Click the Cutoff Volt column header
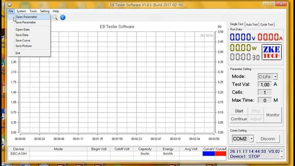This screenshot has height=166, width=295. point(122,149)
